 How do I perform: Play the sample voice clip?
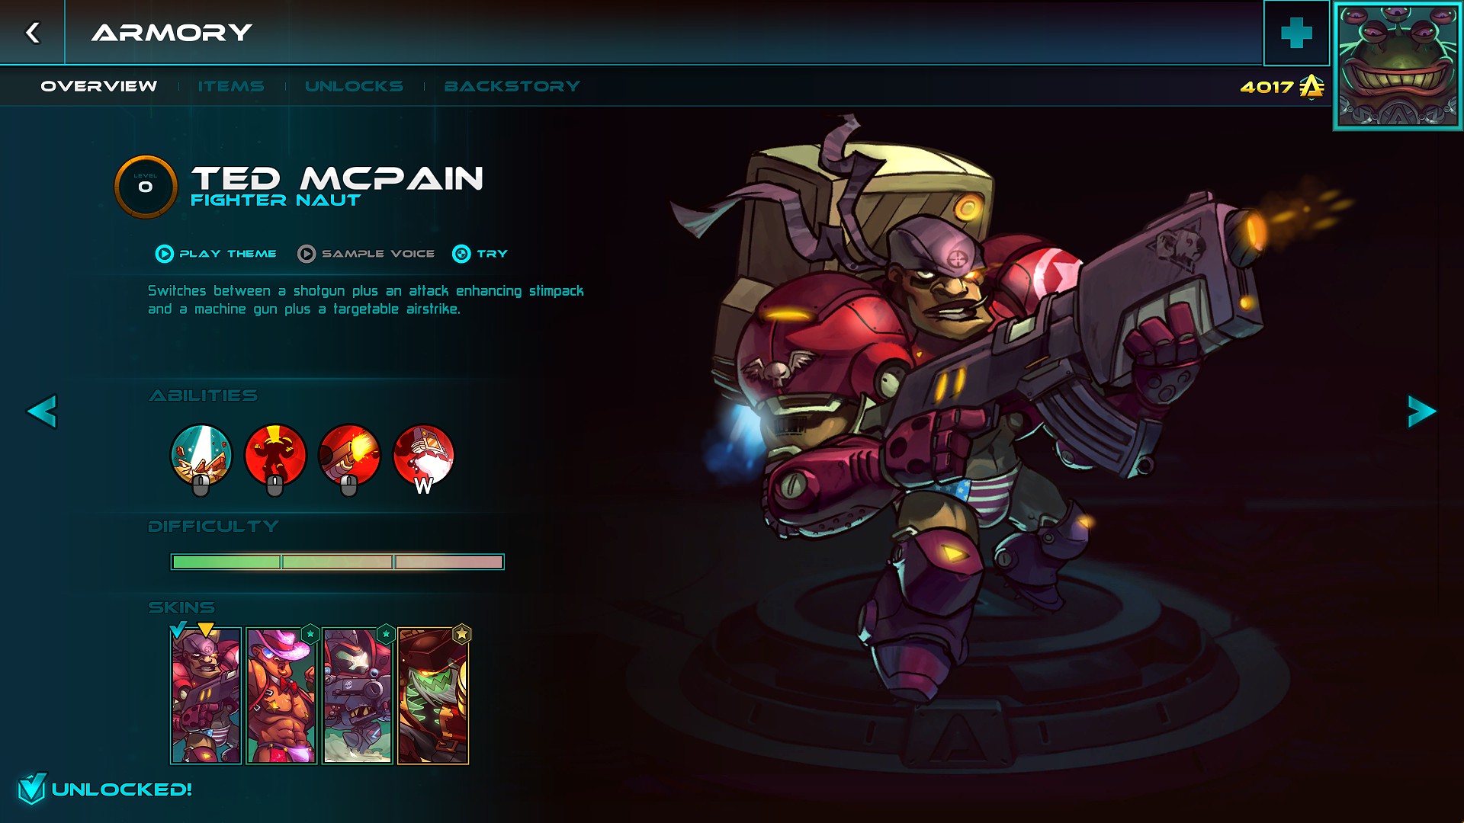point(366,254)
